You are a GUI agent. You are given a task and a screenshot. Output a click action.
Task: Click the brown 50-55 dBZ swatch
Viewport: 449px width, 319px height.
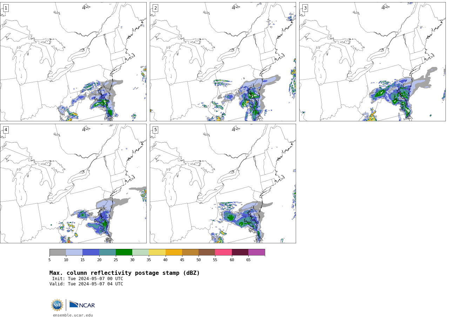(x=207, y=252)
